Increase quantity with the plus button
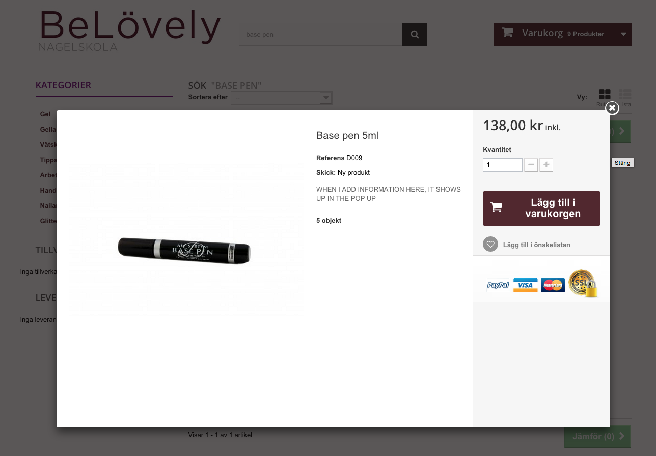The image size is (656, 456). (546, 165)
